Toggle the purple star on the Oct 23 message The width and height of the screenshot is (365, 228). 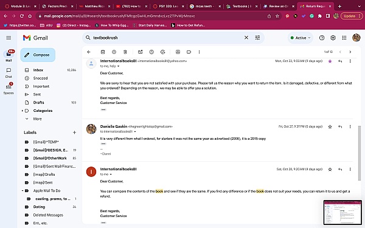tap(330, 61)
